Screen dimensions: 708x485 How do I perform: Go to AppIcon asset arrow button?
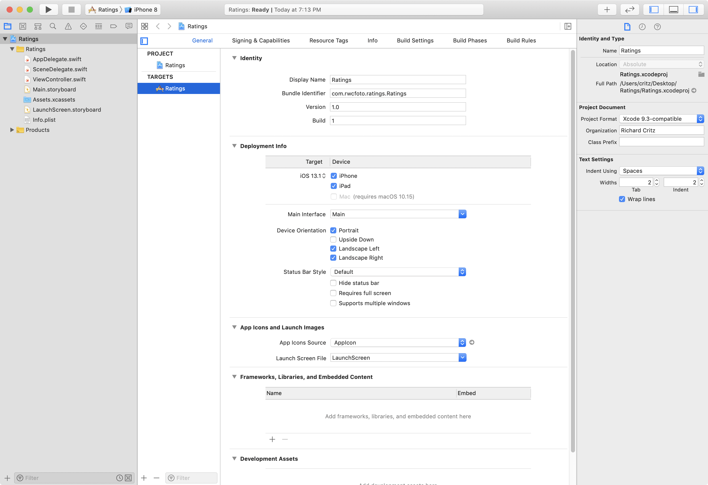click(x=472, y=342)
